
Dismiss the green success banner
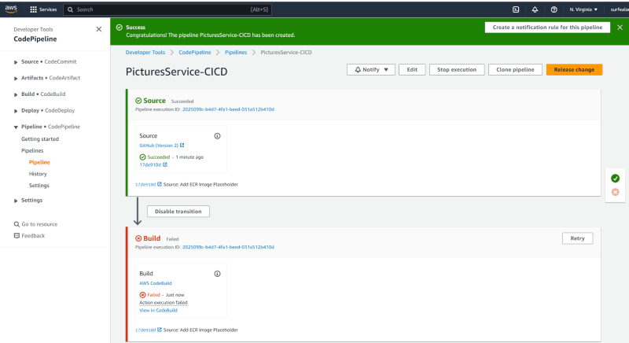point(620,28)
